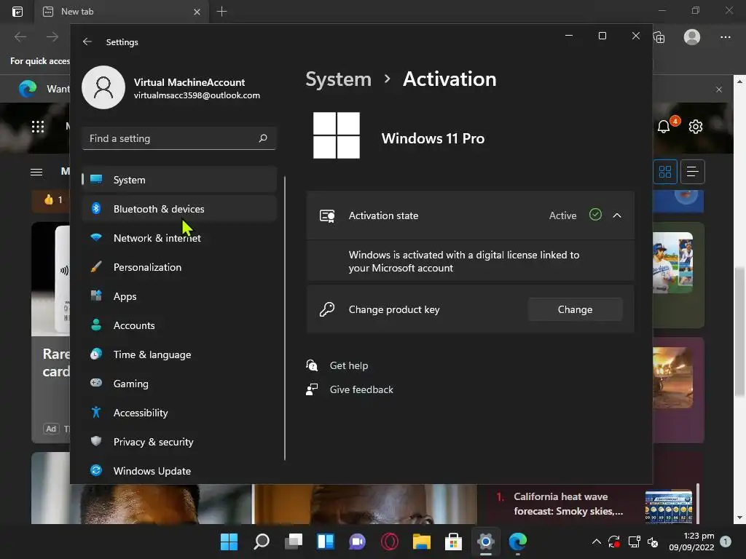Image resolution: width=746 pixels, height=559 pixels.
Task: Open Personalization settings
Action: coord(179,267)
